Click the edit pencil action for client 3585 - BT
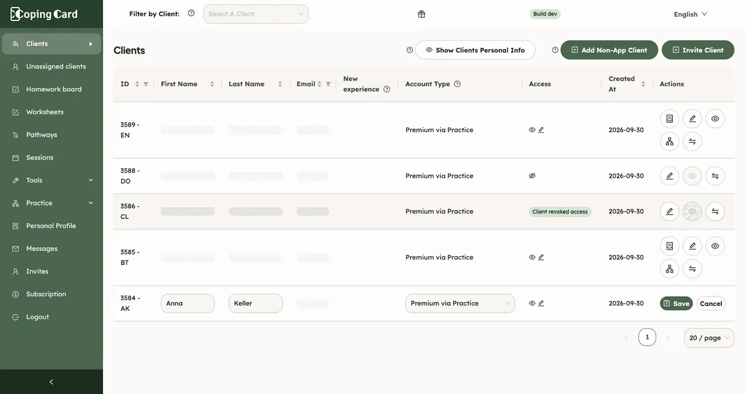Viewport: 745px width, 394px height. (x=692, y=246)
